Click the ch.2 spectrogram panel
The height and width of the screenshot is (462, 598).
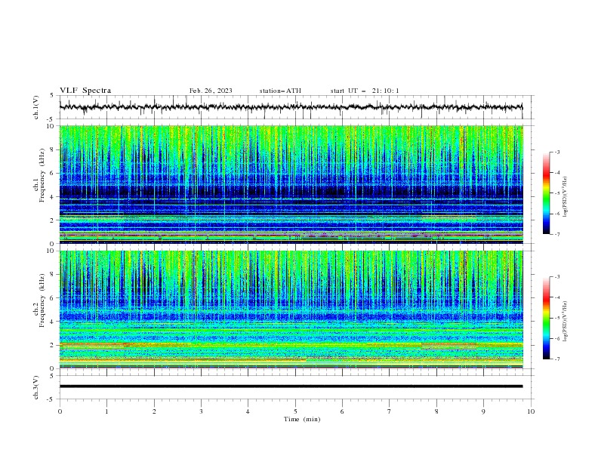pos(291,310)
